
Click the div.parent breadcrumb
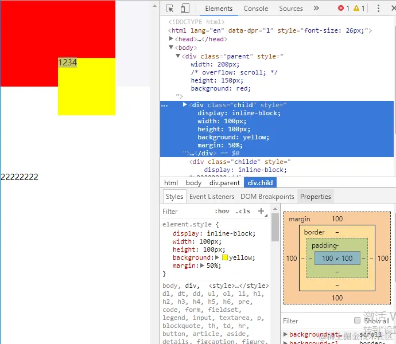[x=224, y=183]
